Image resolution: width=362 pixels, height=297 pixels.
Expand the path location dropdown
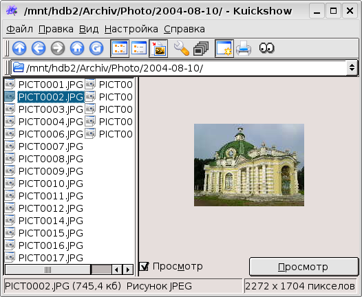352,68
